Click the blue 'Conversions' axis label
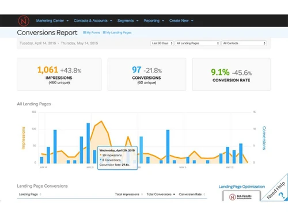The width and height of the screenshot is (288, 216). point(264,138)
